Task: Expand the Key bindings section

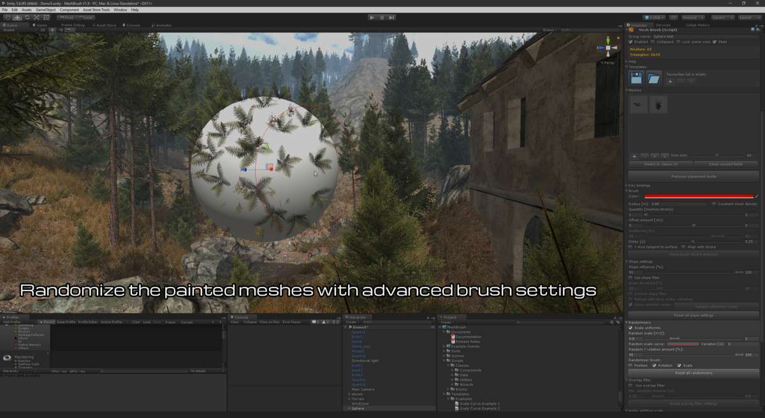Action: (627, 185)
